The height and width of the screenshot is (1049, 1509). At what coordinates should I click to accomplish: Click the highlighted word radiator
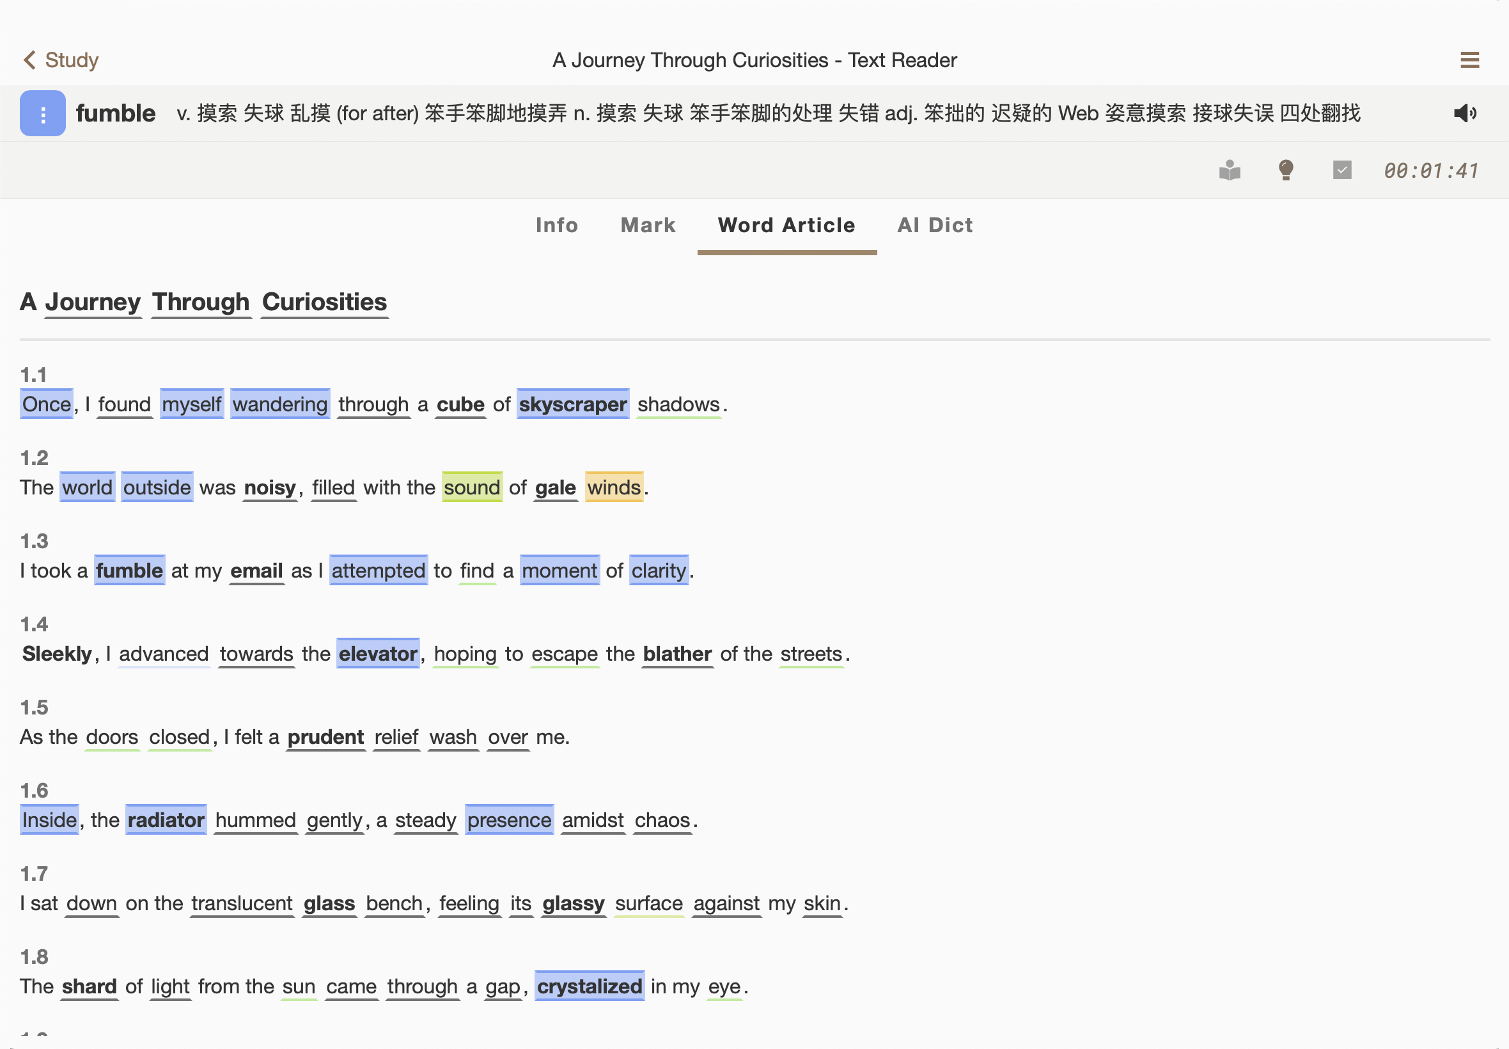coord(166,820)
